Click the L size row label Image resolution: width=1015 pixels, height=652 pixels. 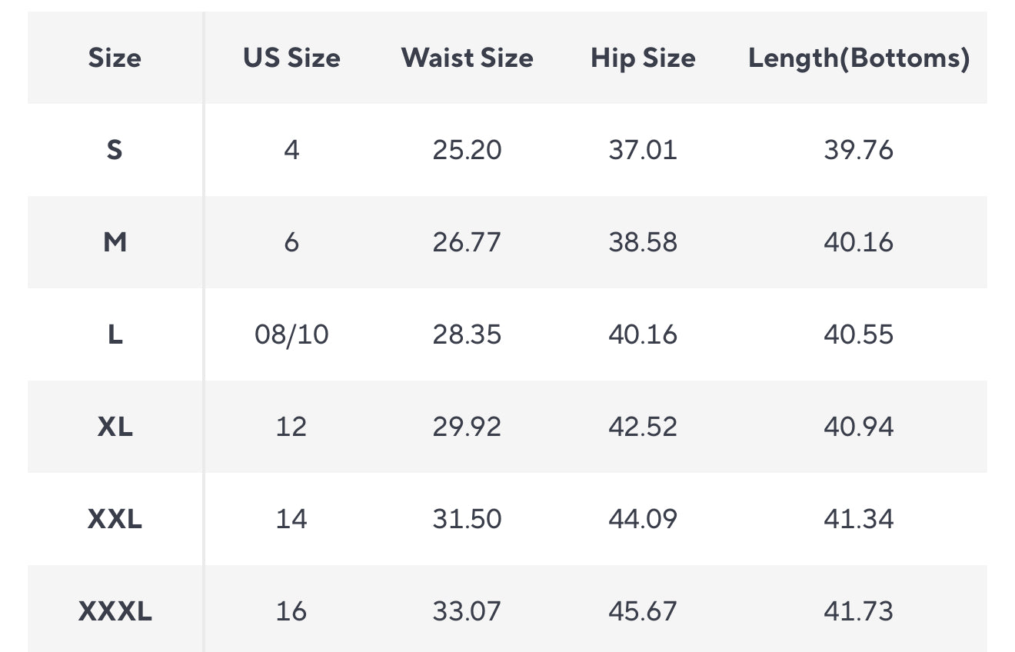coord(115,334)
